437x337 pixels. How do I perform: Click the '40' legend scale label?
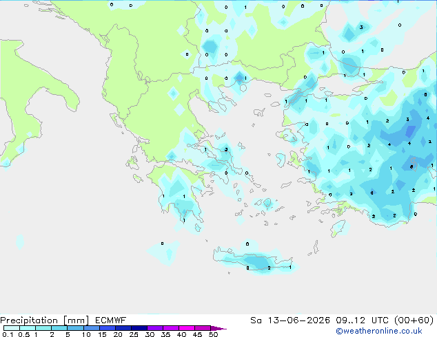click(x=181, y=334)
